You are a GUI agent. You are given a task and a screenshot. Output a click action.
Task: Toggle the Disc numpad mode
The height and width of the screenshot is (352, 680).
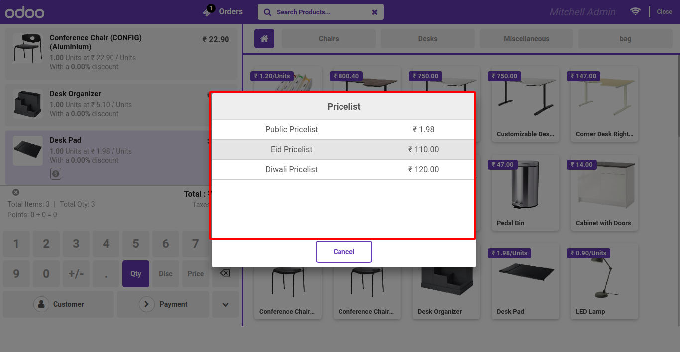[166, 274]
